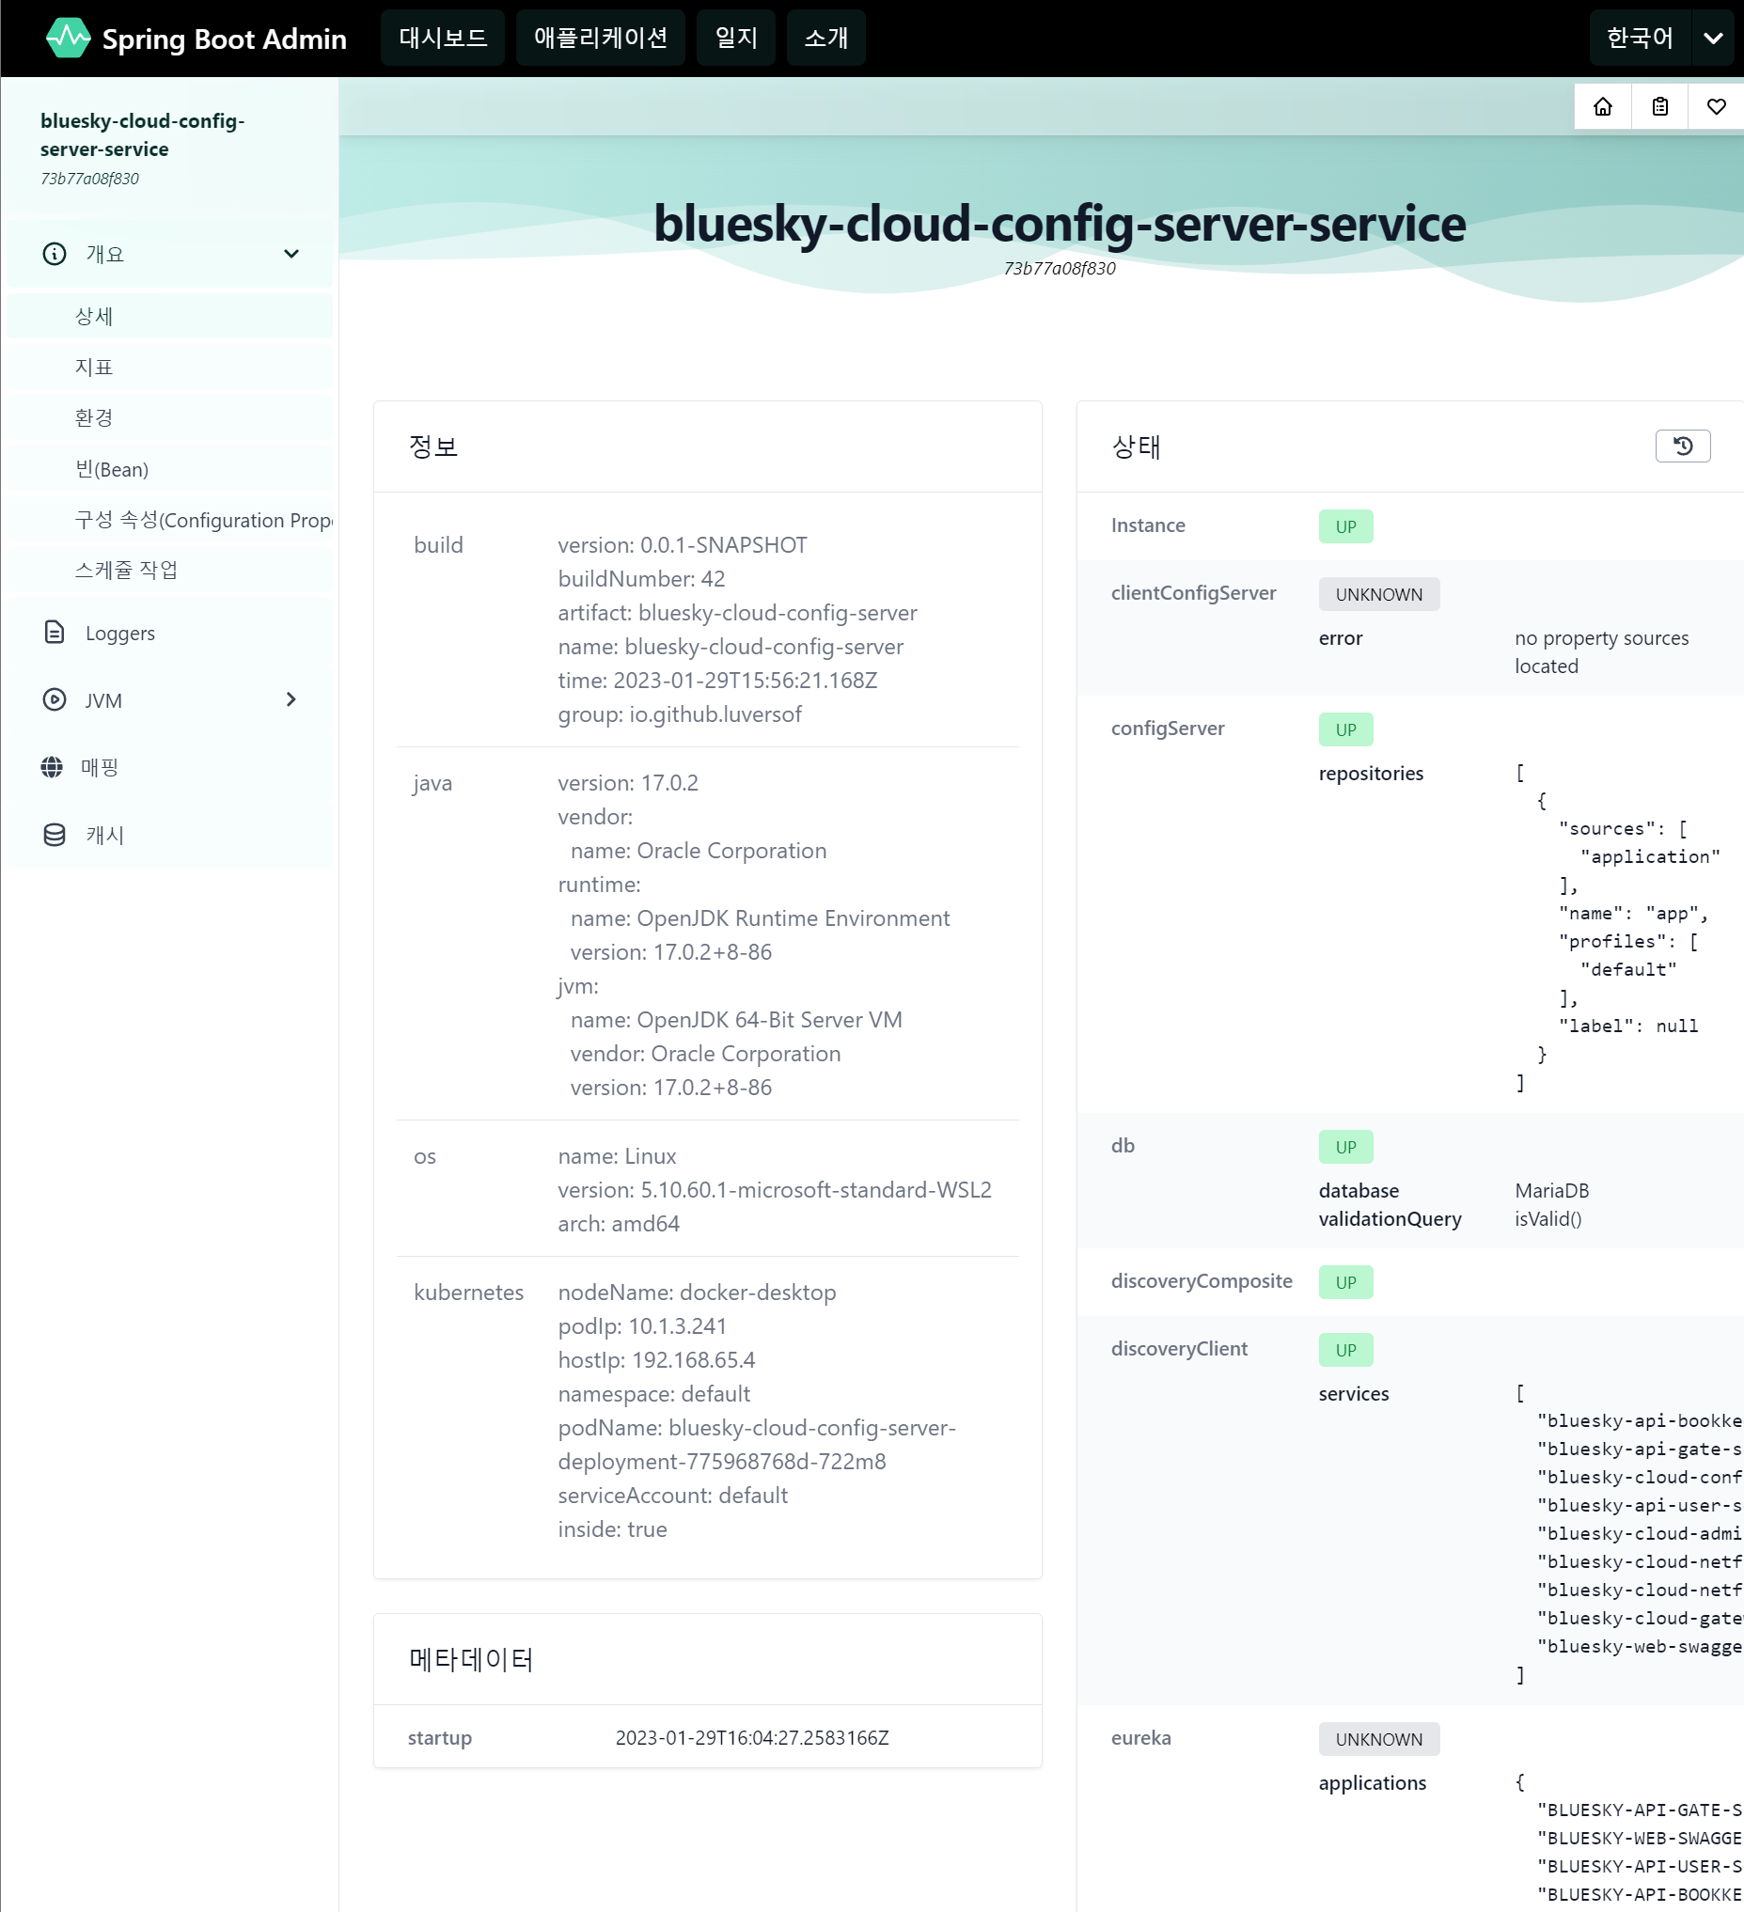Click the clientConfigServer UNKNOWN badge
This screenshot has width=1744, height=1912.
click(x=1378, y=594)
